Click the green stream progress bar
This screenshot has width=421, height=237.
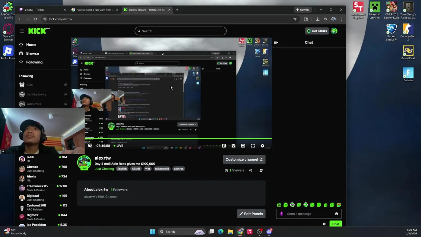(x=178, y=139)
